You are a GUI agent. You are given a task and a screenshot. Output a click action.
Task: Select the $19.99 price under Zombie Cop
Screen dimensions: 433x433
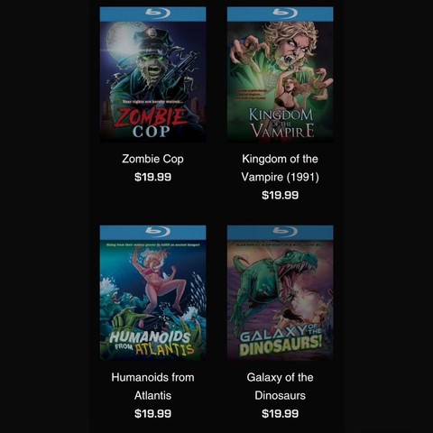tap(152, 177)
